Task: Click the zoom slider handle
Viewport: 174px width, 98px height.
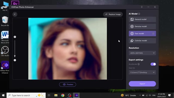Action: click(x=15, y=56)
